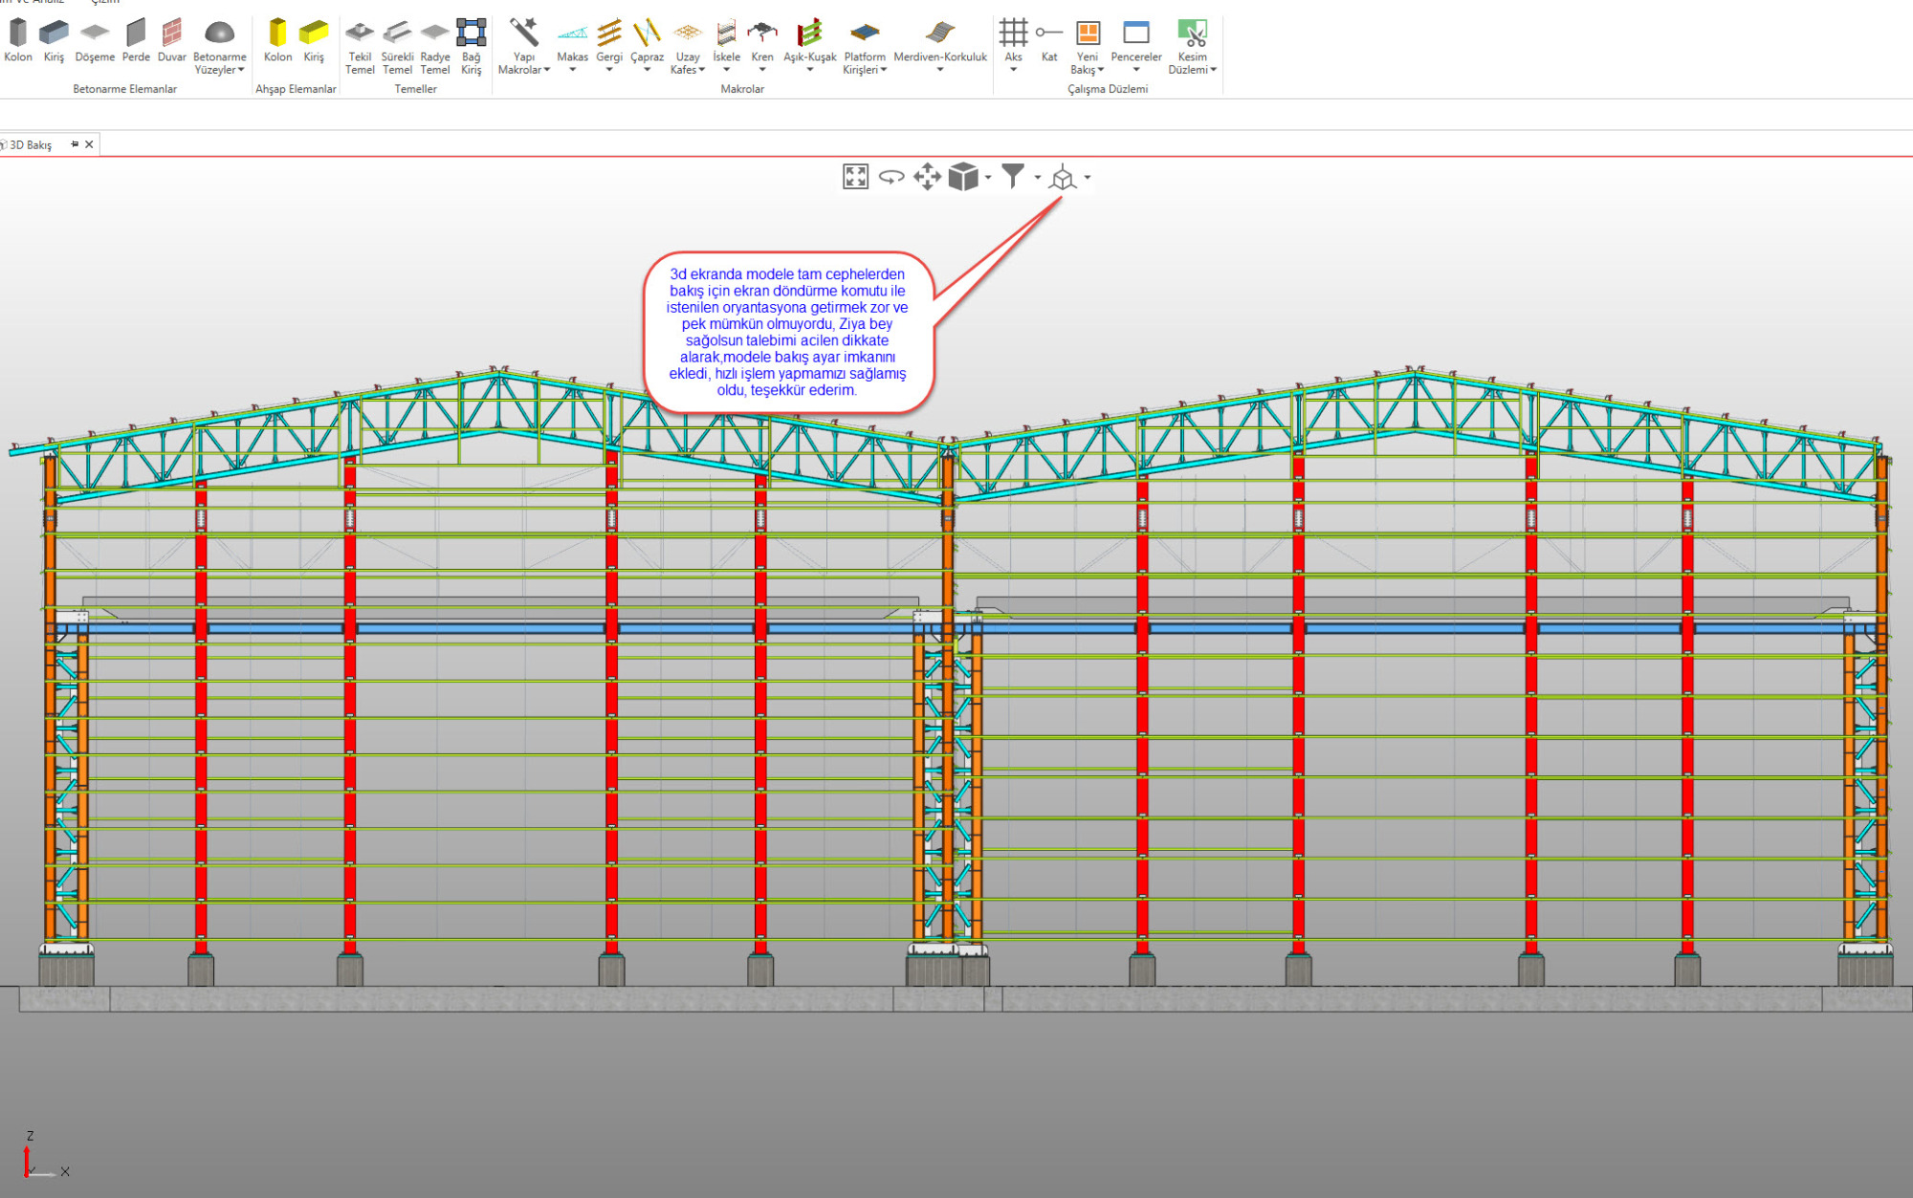Expand the filter funnel dropdown arrow

point(1038,178)
